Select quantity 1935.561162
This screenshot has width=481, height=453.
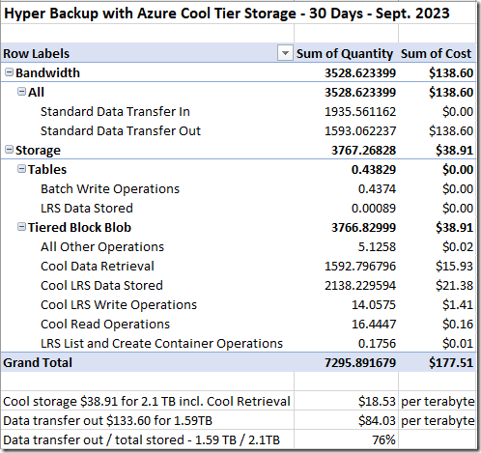(360, 112)
